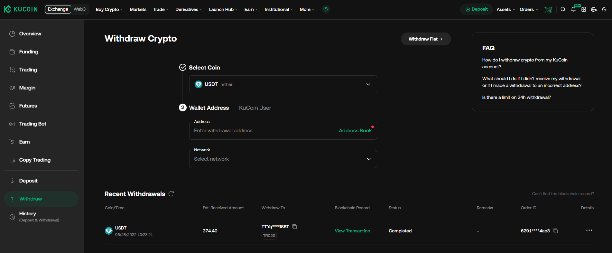Expand Institutional menu
This screenshot has width=612, height=253.
(x=279, y=9)
